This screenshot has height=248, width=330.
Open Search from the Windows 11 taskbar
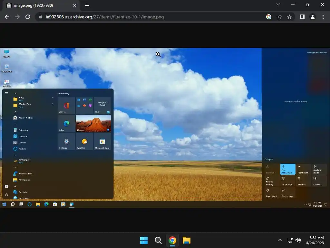[x=158, y=240]
